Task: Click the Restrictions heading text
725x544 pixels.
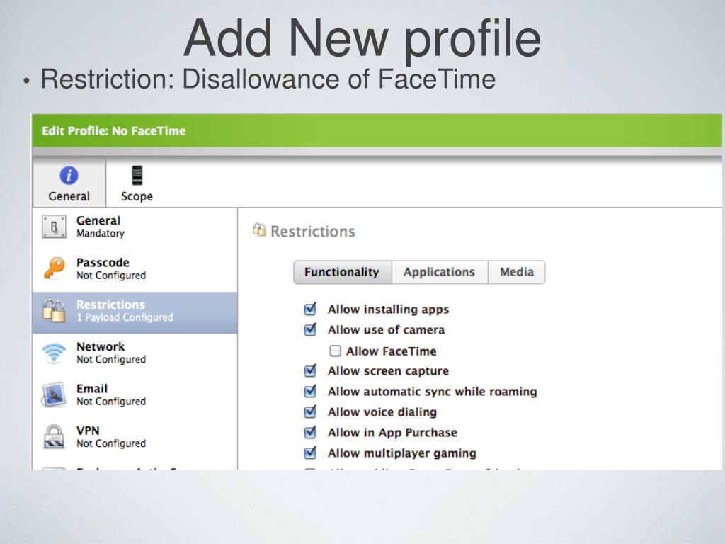Action: pos(312,232)
